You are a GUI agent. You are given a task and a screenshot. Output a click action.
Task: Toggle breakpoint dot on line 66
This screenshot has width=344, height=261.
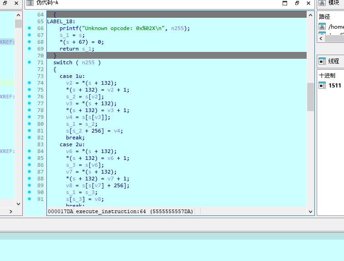click(29, 28)
